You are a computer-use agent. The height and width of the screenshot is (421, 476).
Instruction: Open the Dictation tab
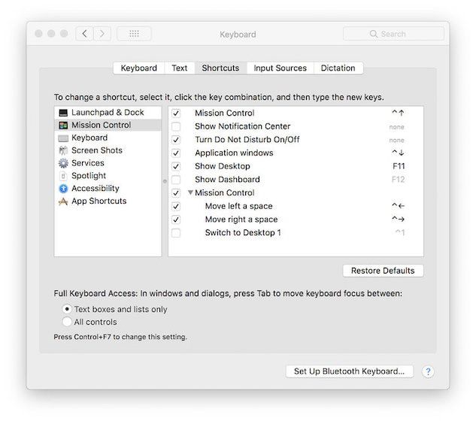click(338, 68)
